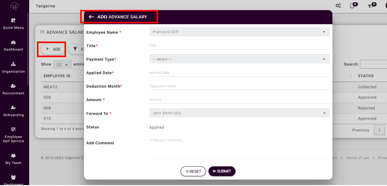Image resolution: width=387 pixels, height=186 pixels.
Task: Open the announcements megaphone icon
Action: [371, 6]
